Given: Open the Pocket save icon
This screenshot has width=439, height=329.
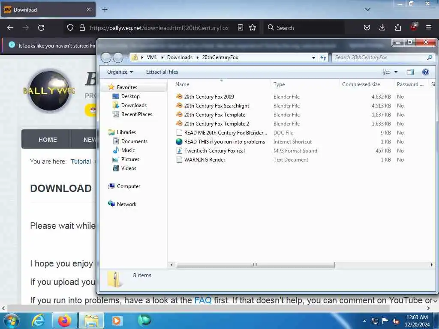Looking at the screenshot, I should pos(367,27).
